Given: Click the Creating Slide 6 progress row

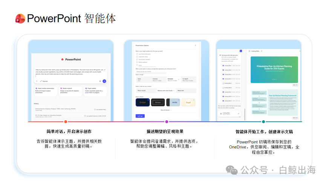Looking at the screenshot, I should point(231,88).
